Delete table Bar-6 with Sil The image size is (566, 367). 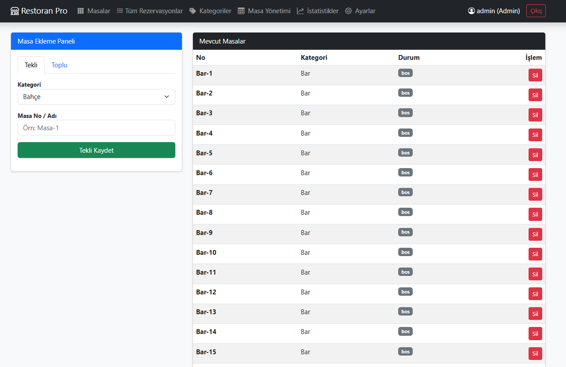pyautogui.click(x=535, y=175)
